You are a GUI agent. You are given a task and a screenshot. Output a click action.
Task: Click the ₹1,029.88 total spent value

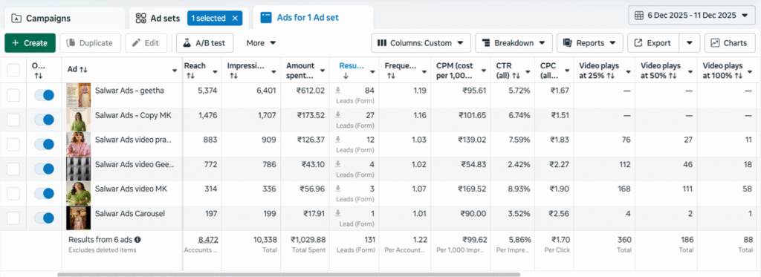(x=308, y=240)
